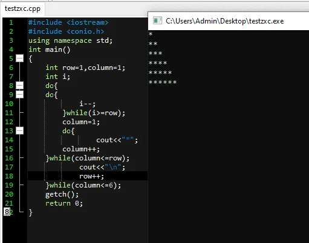Click the '#include <conio.h>' line
The height and width of the screenshot is (243, 309).
click(x=67, y=31)
